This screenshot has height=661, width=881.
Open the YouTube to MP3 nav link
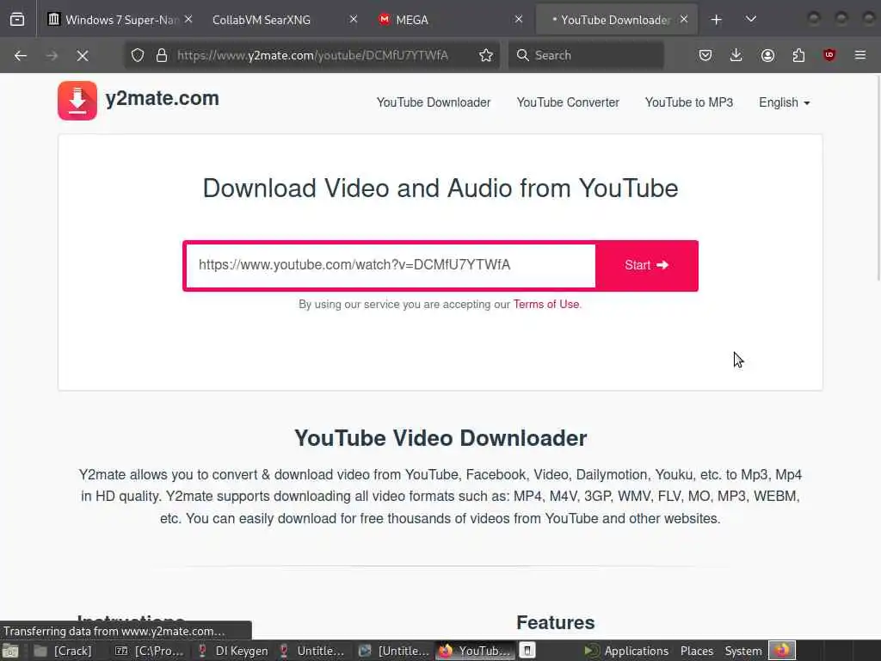(x=689, y=102)
